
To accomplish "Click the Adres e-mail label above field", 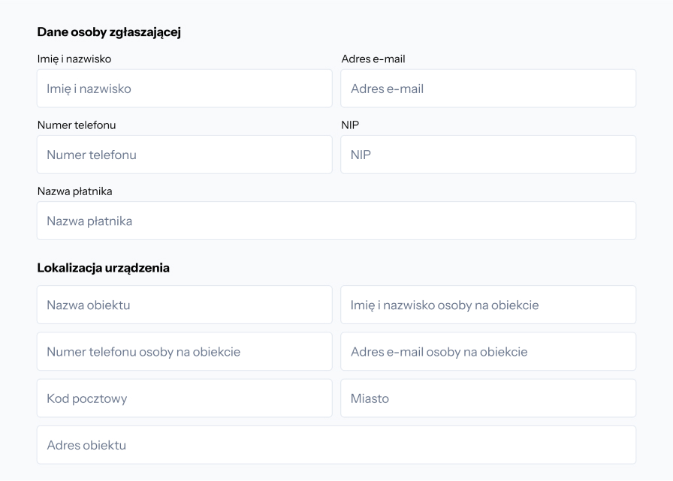I will (x=373, y=59).
